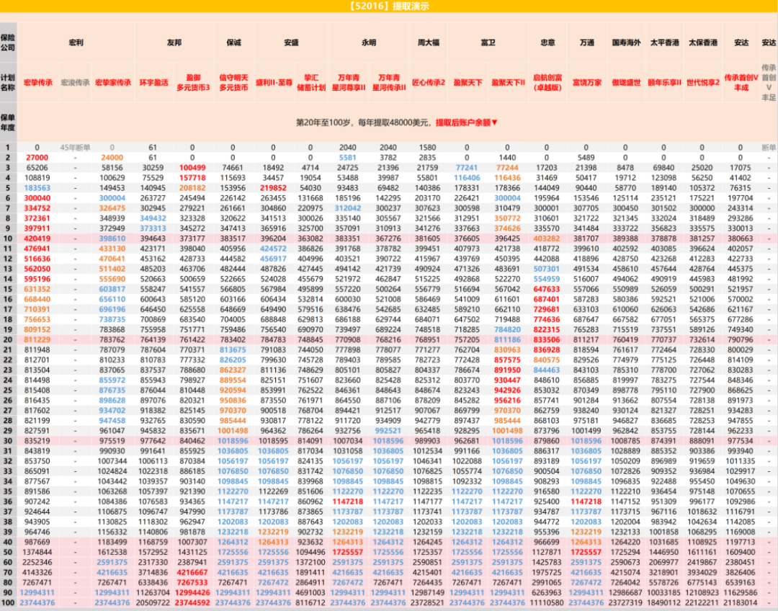Click the 傲珑盛世 plan header
This screenshot has height=611, width=778.
(x=625, y=83)
